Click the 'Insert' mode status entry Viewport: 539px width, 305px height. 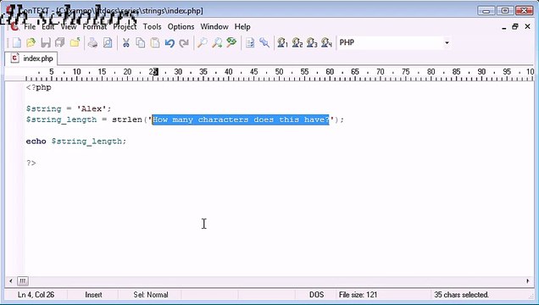pyautogui.click(x=93, y=295)
